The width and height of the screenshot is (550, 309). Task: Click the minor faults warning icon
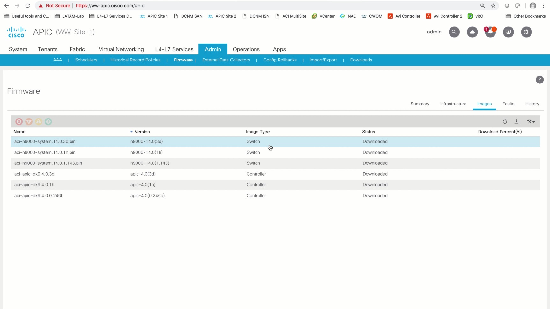pyautogui.click(x=39, y=122)
